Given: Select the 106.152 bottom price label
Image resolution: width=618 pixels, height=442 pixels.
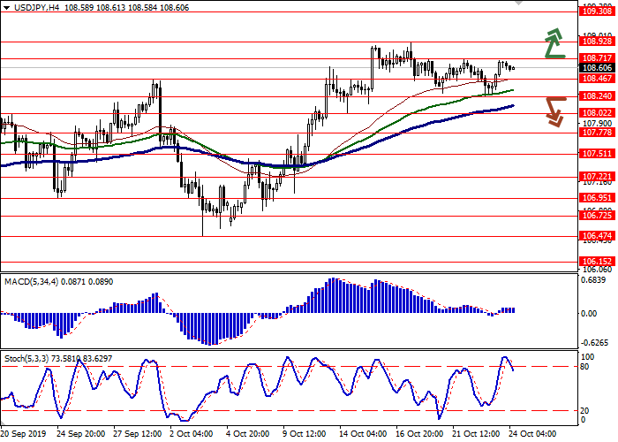Looking at the screenshot, I should [595, 262].
